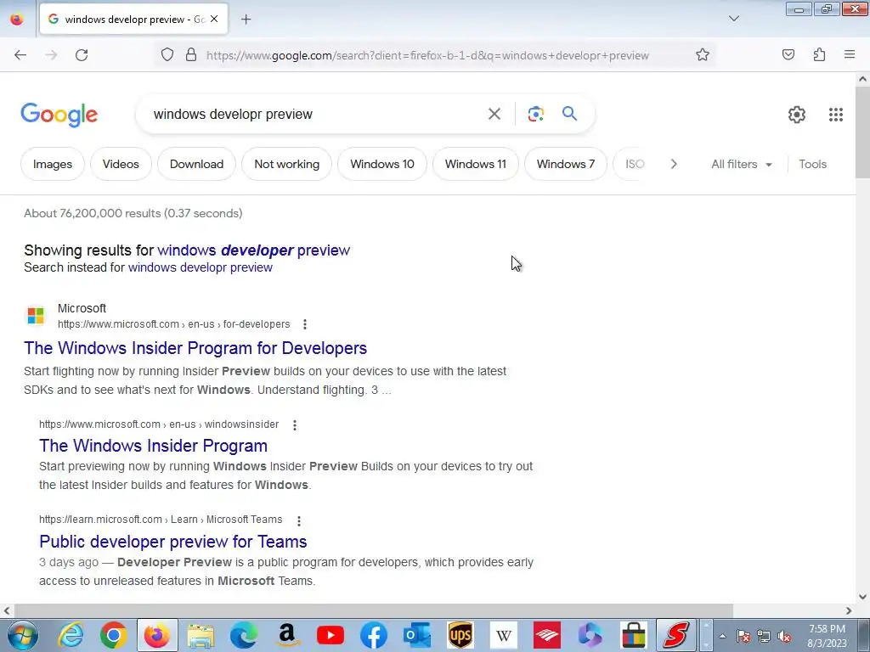Image resolution: width=870 pixels, height=652 pixels.
Task: Select the Windows 10 filter chip
Action: [382, 164]
